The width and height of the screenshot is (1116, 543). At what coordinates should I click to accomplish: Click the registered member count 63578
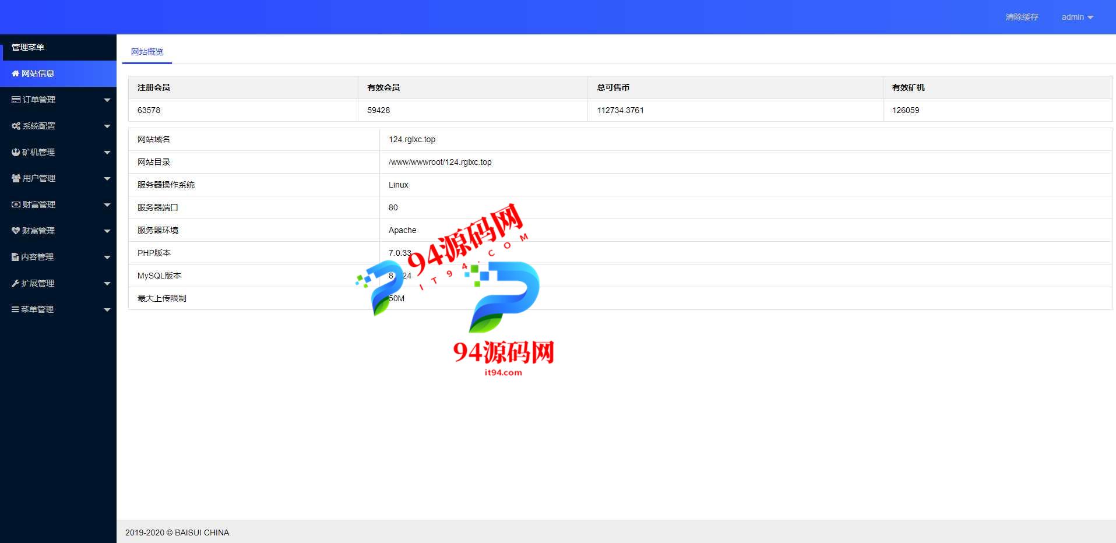click(149, 110)
